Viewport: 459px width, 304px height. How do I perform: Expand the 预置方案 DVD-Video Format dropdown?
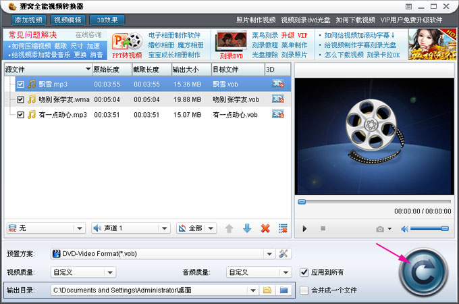pyautogui.click(x=269, y=254)
